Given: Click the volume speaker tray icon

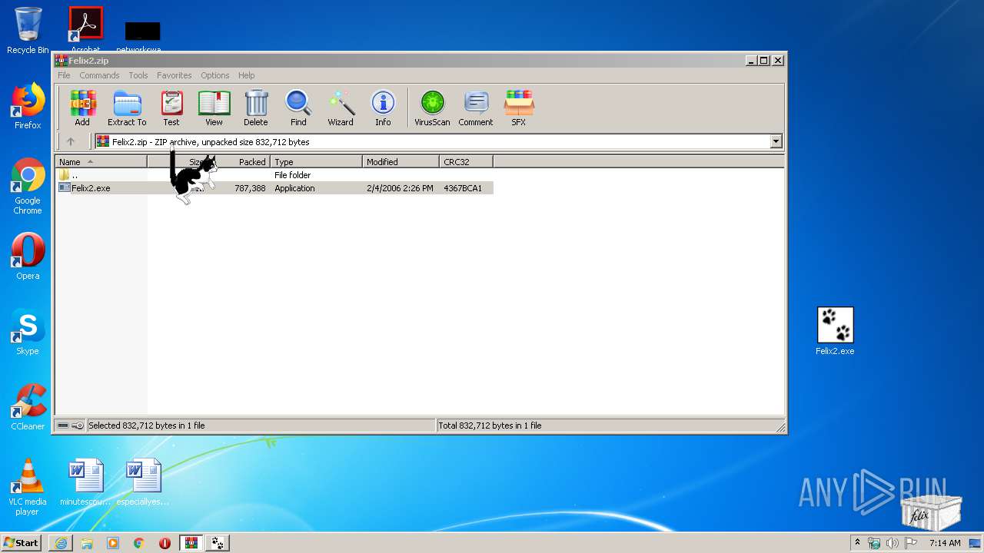Looking at the screenshot, I should point(892,543).
